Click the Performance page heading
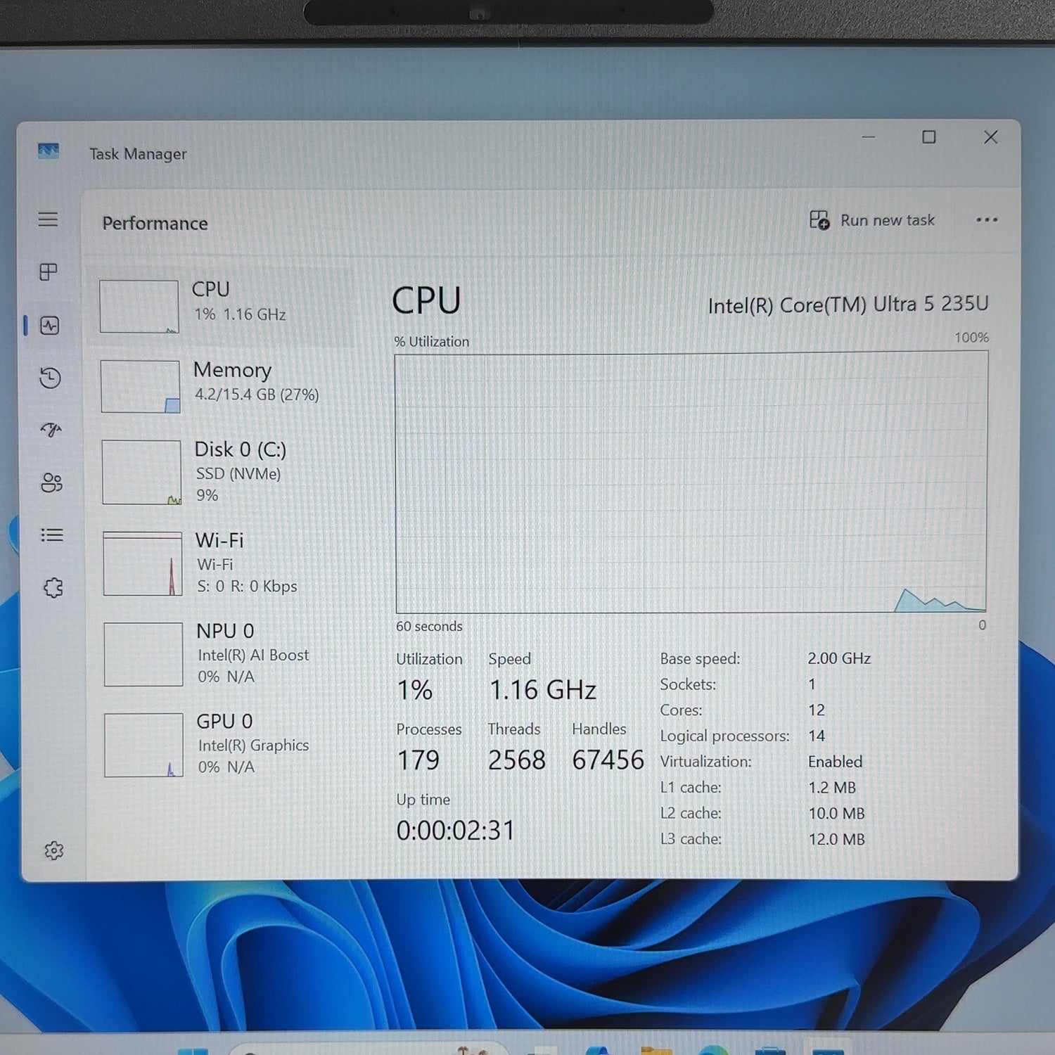 pos(155,224)
